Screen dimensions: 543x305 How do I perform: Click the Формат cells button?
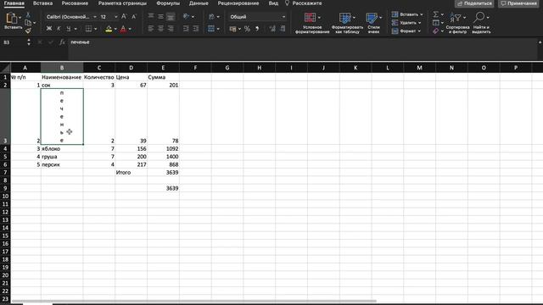click(406, 31)
